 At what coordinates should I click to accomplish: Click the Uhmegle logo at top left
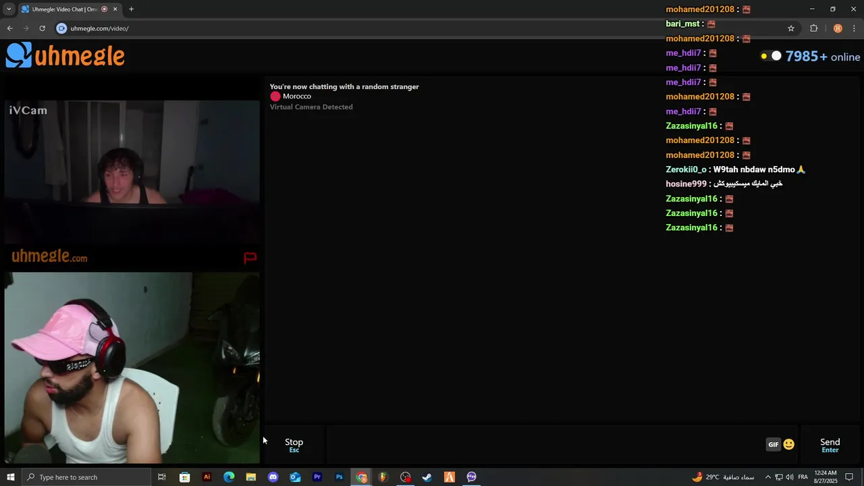click(x=65, y=55)
